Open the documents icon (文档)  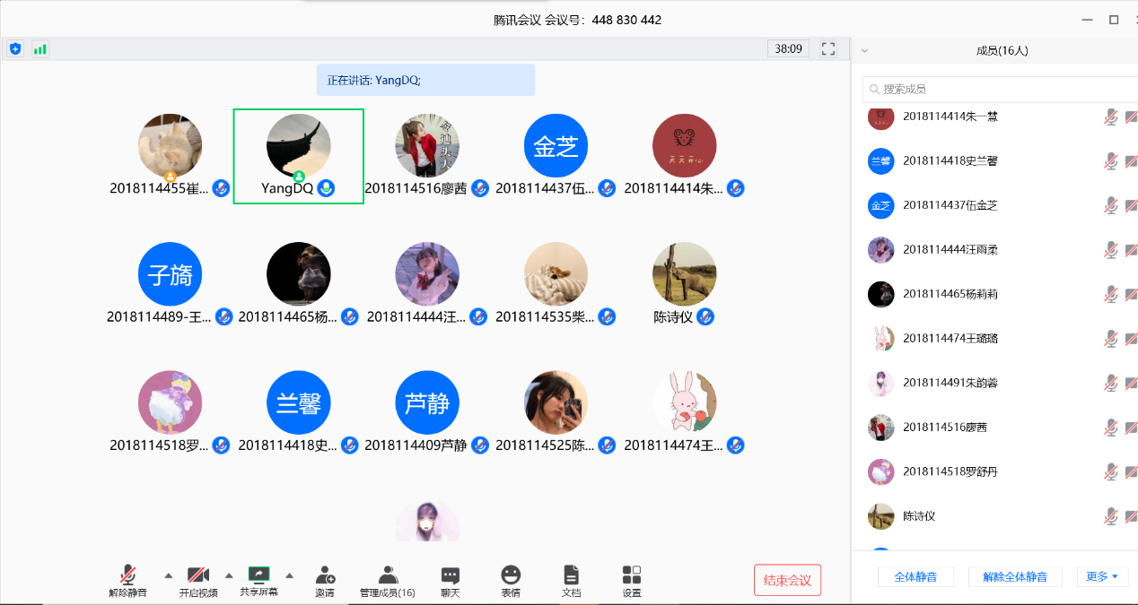[x=571, y=575]
